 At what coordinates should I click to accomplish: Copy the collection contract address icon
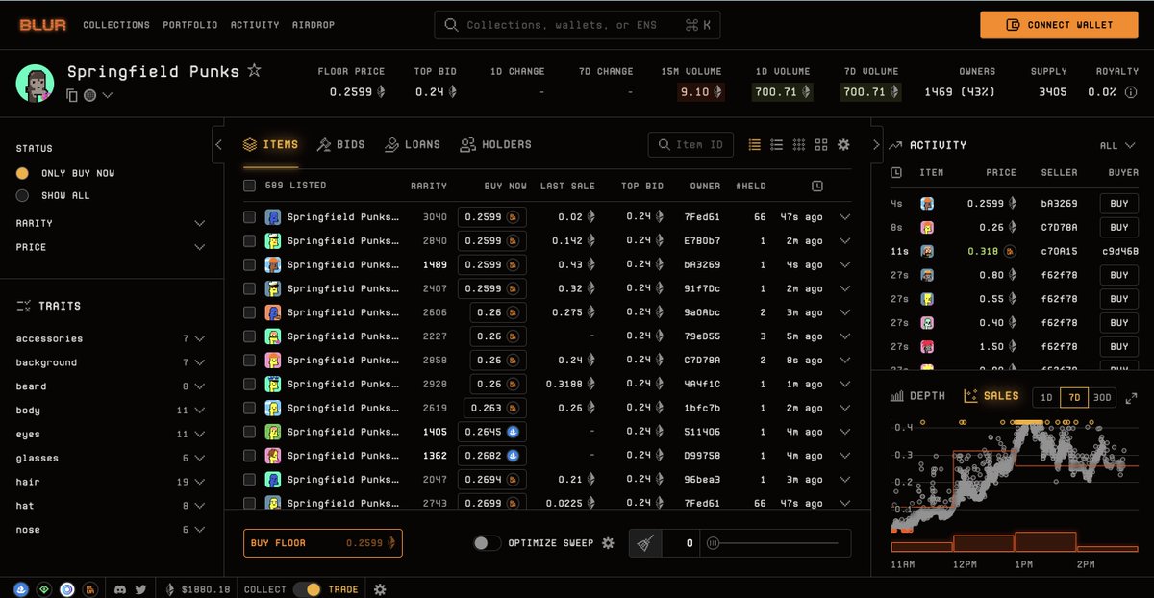point(72,95)
